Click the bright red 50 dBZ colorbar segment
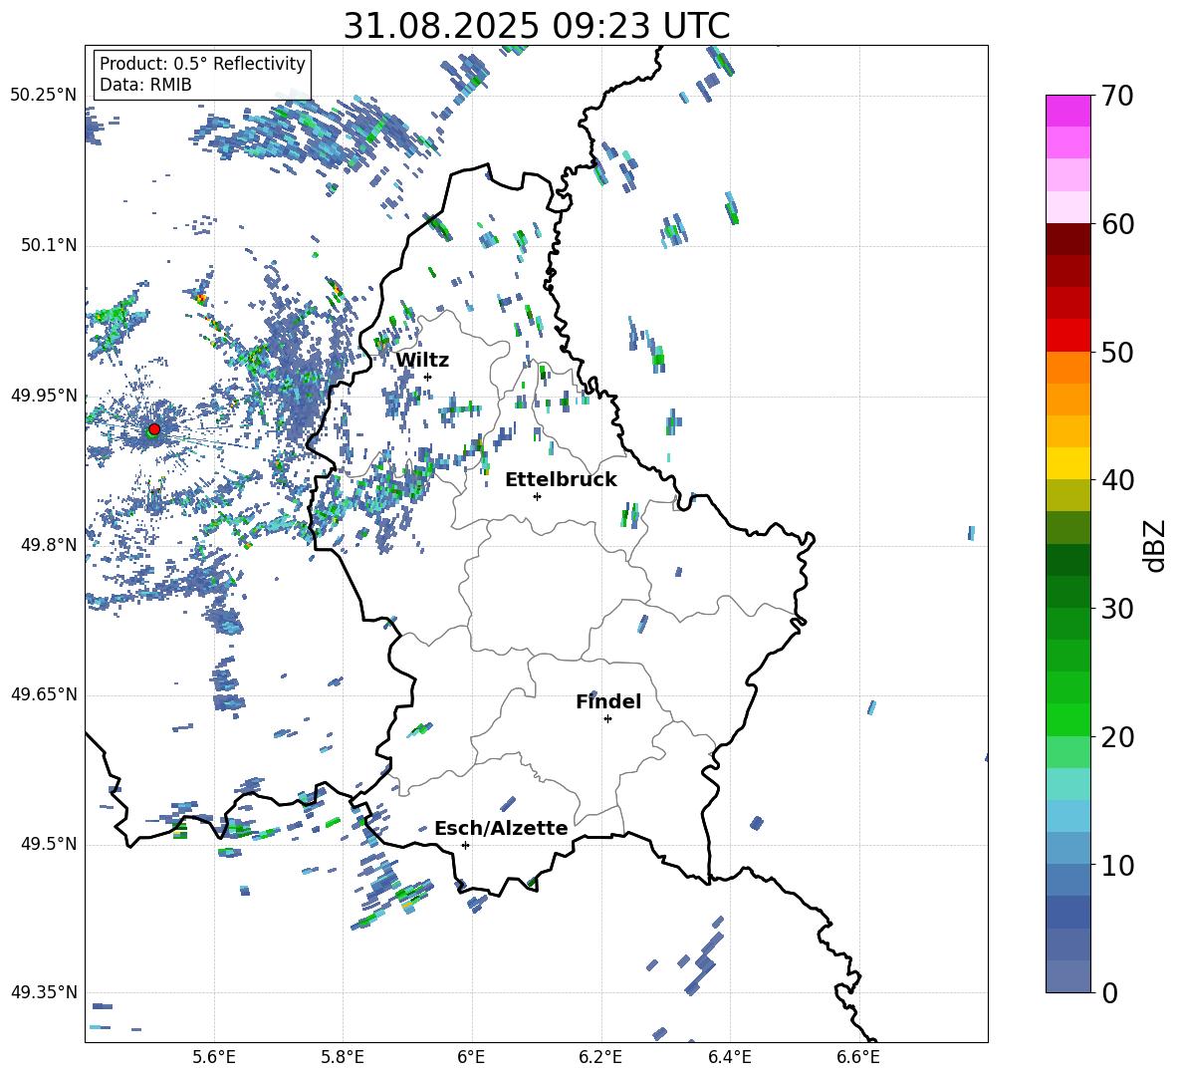 coord(1067,336)
